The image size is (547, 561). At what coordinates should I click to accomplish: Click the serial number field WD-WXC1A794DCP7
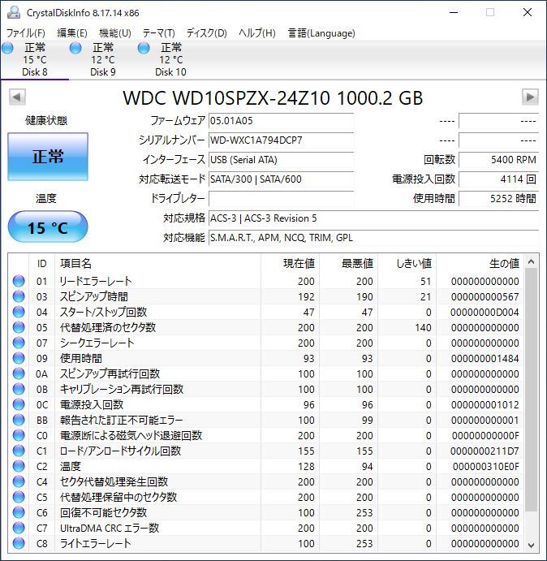[x=281, y=140]
